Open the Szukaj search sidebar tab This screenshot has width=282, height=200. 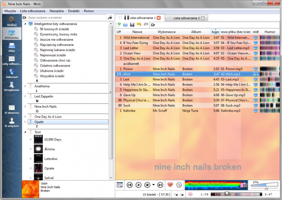[x=12, y=21]
